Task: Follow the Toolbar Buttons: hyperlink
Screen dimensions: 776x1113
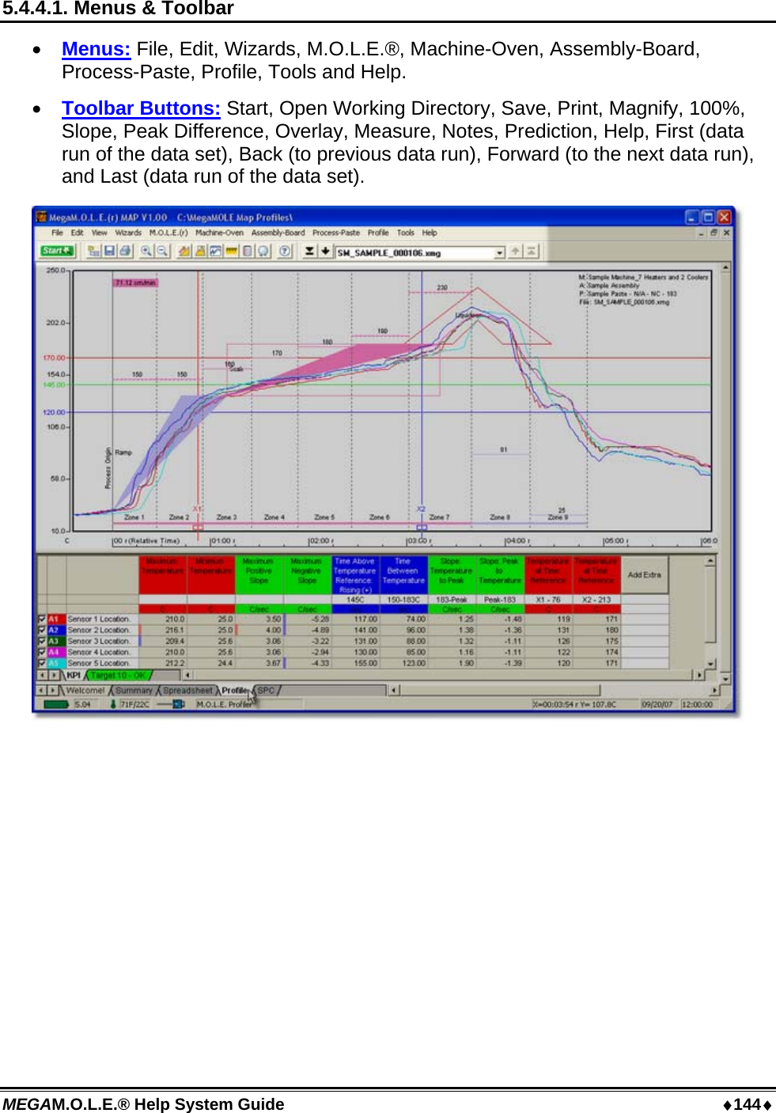Action: coord(141,108)
